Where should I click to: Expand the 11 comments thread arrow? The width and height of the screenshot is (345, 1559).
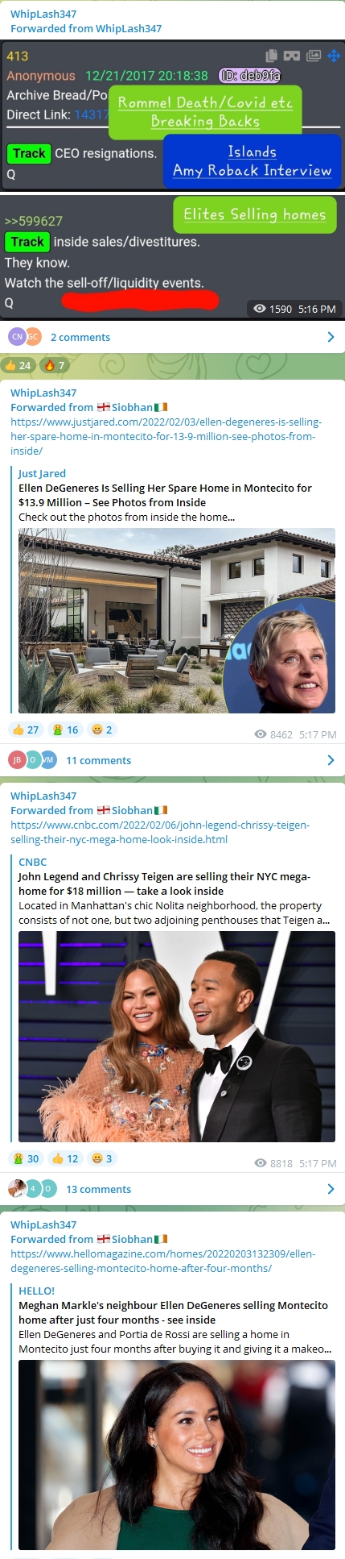pos(331,760)
